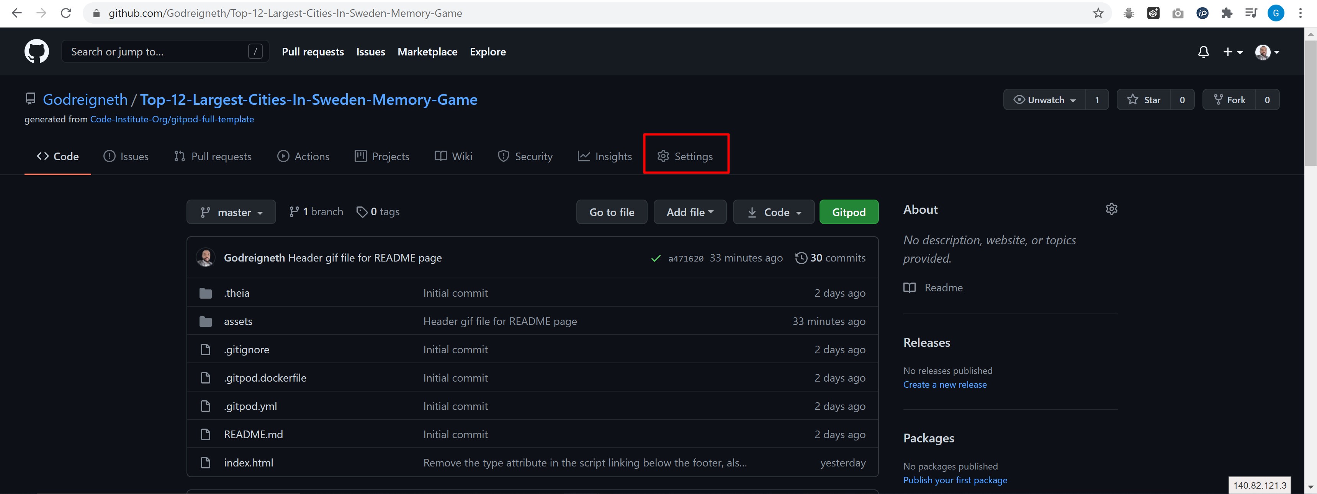1317x494 pixels.
Task: Open the Chrome extensions puzzle icon
Action: [1227, 13]
